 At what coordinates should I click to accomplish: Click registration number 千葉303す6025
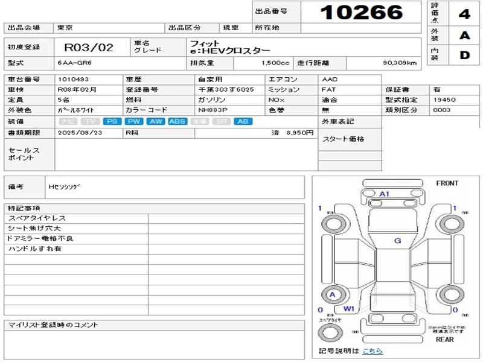coord(226,89)
